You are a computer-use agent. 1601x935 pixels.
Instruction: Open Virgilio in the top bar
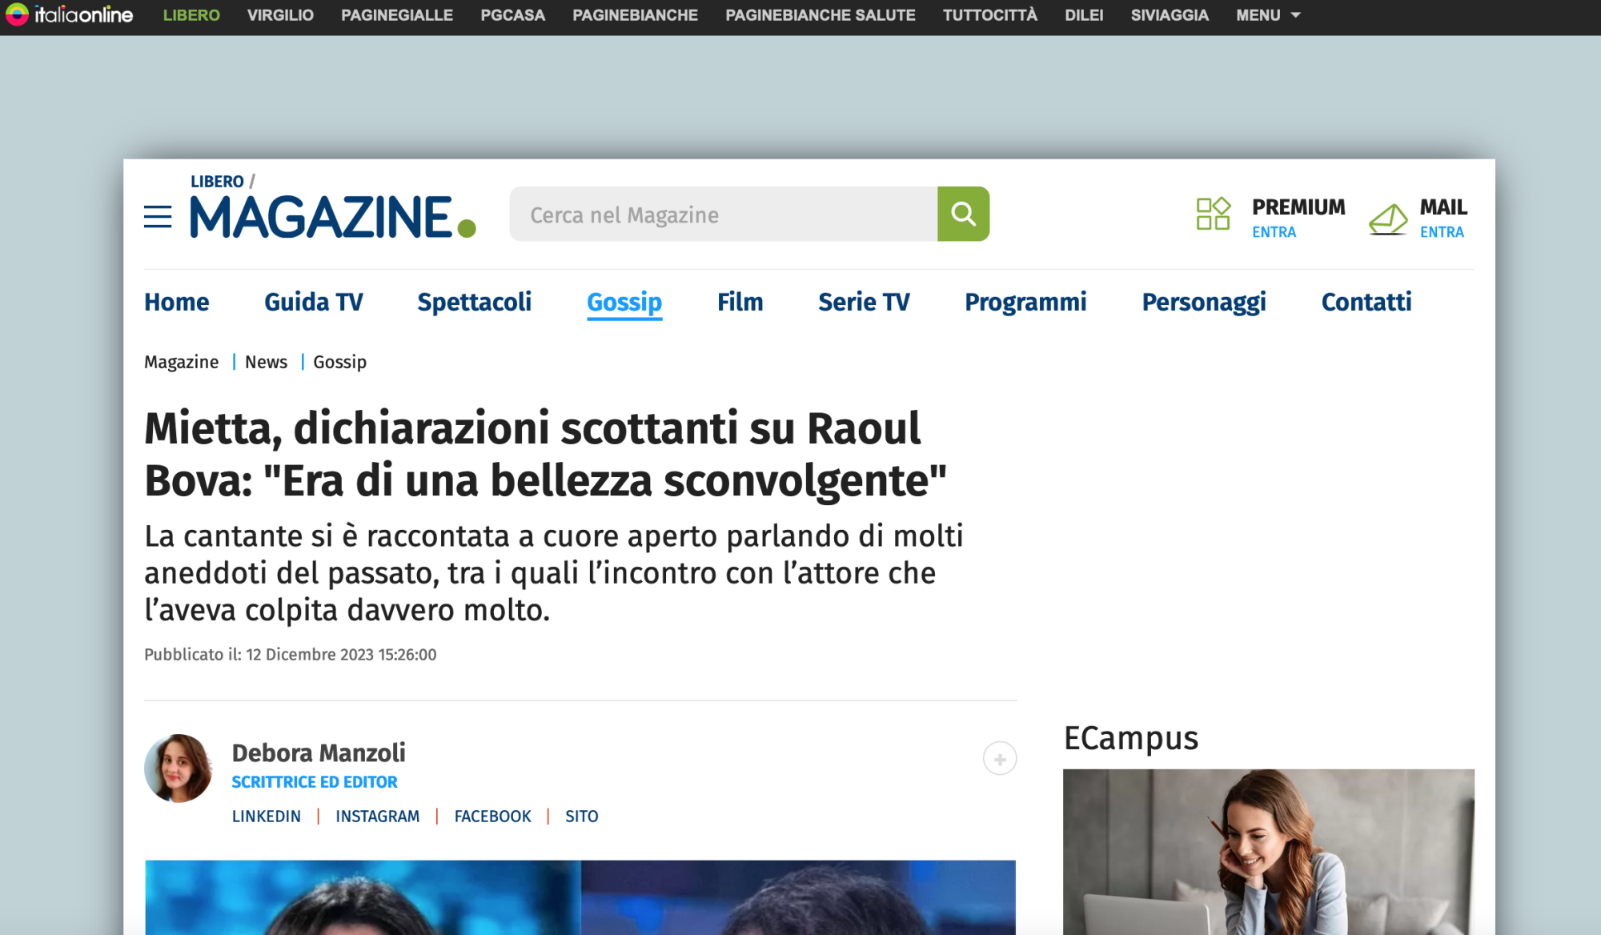point(280,15)
